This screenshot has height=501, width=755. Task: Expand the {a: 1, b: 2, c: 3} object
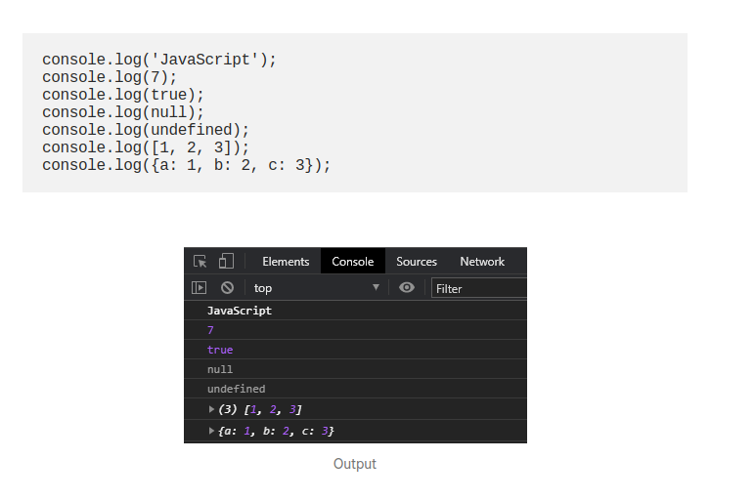(x=212, y=431)
